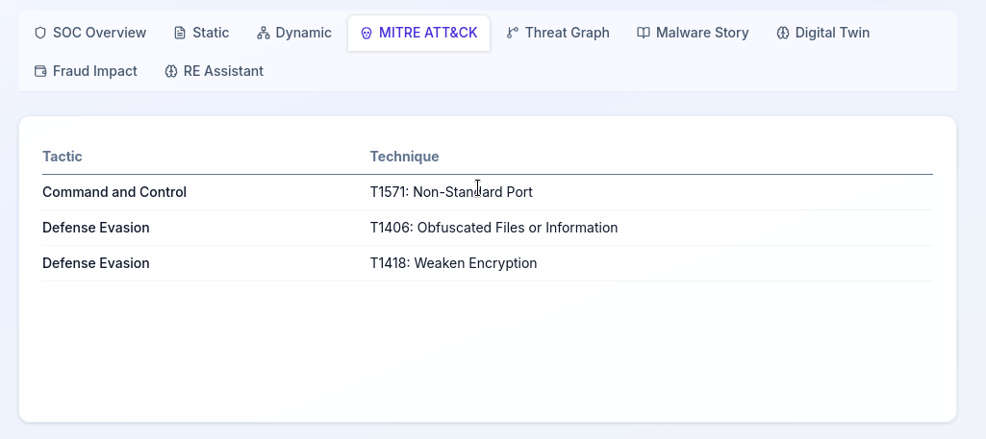Switch to the Static tab
Image resolution: width=986 pixels, height=439 pixels.
coord(201,33)
